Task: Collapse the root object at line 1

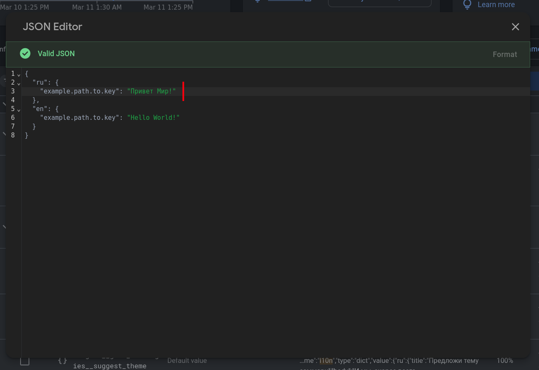Action: point(19,74)
